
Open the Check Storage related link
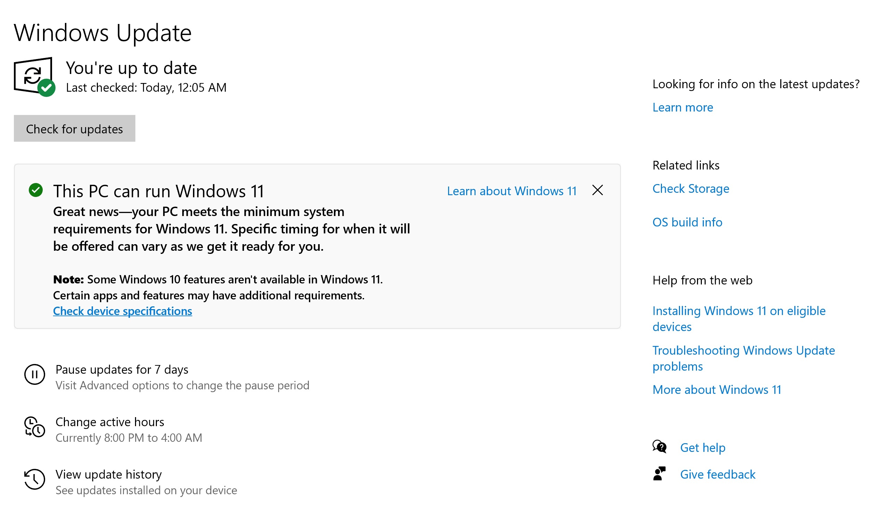coord(690,189)
